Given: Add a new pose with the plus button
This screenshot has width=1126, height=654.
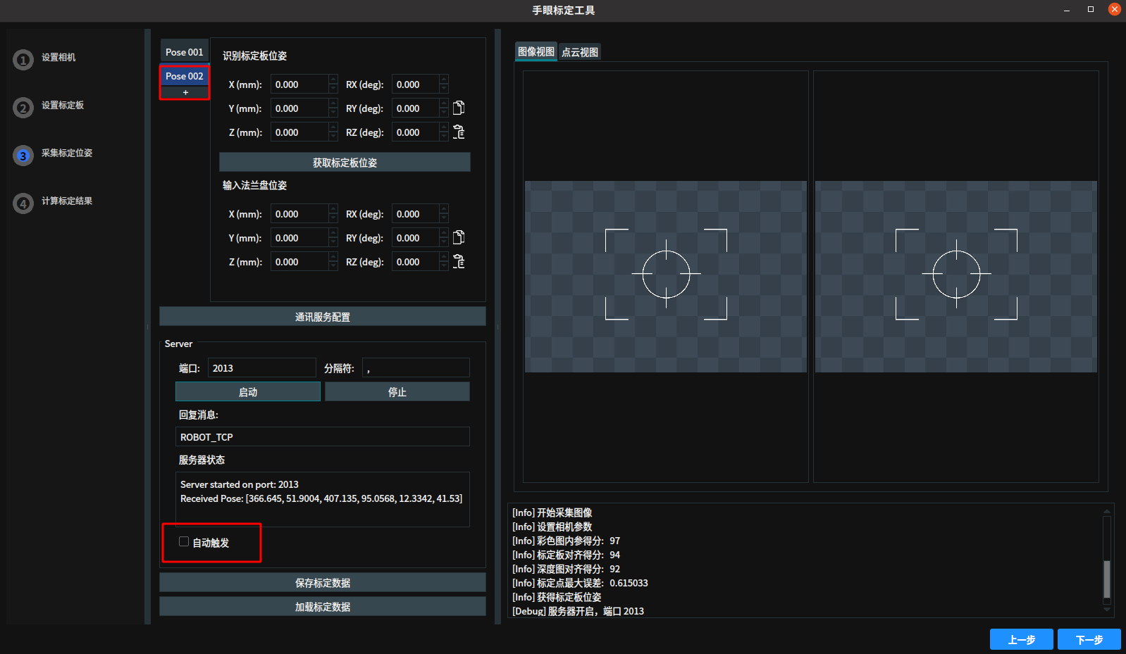Looking at the screenshot, I should 185,93.
